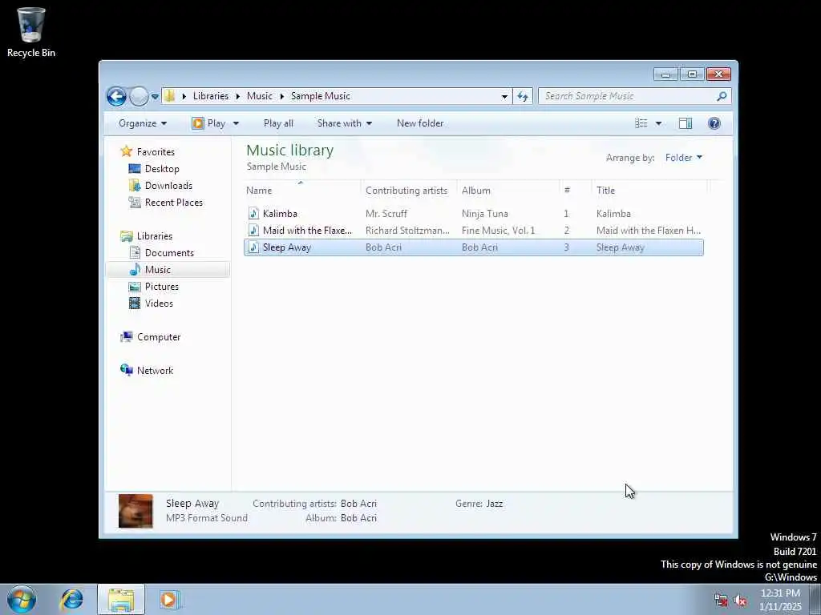Open the recent pages dropdown next to Forward
821x615 pixels.
[x=155, y=97]
